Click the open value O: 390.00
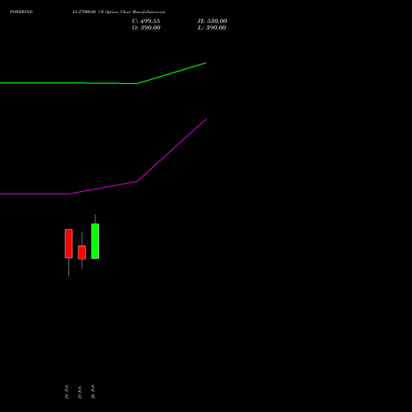This screenshot has height=412, width=412. [146, 28]
